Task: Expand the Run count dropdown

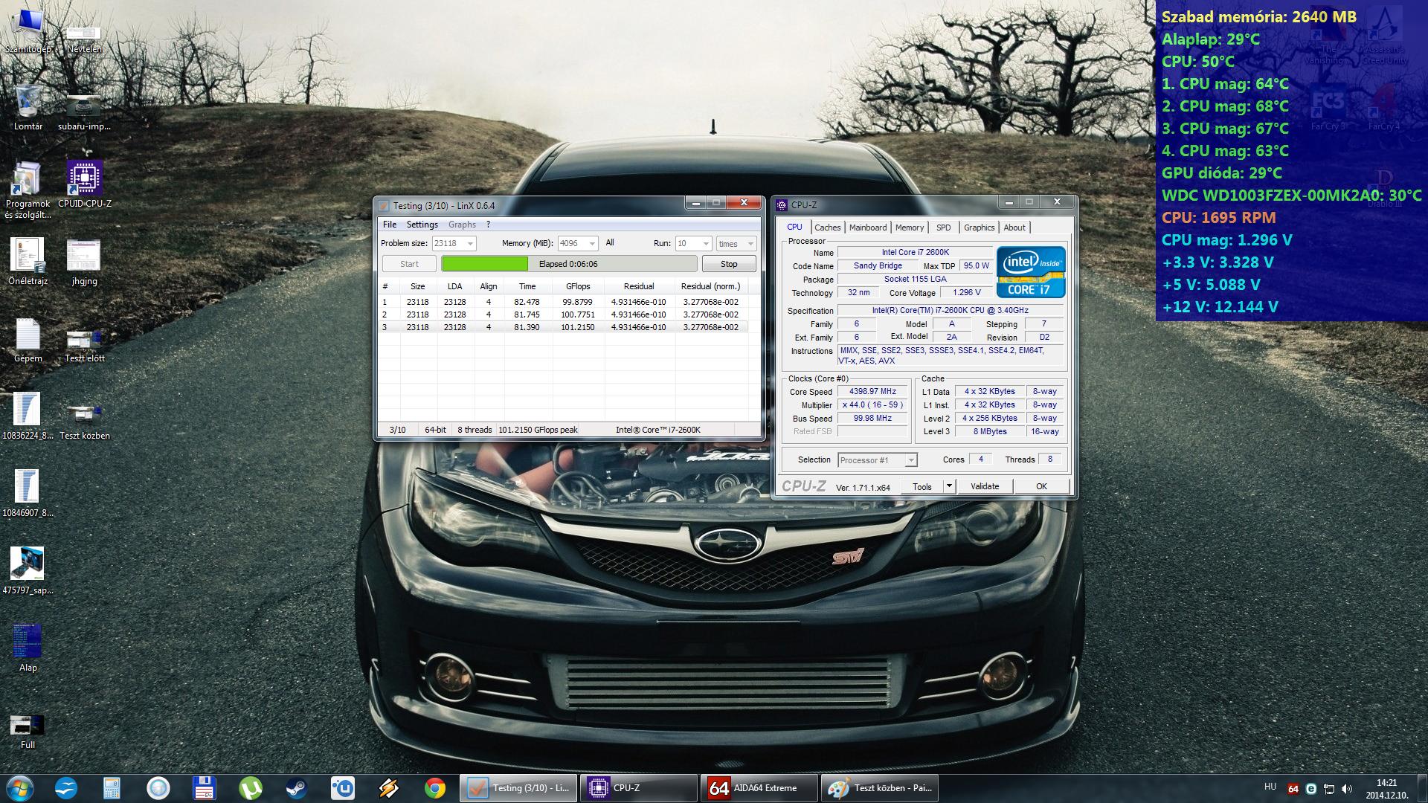Action: coord(705,244)
